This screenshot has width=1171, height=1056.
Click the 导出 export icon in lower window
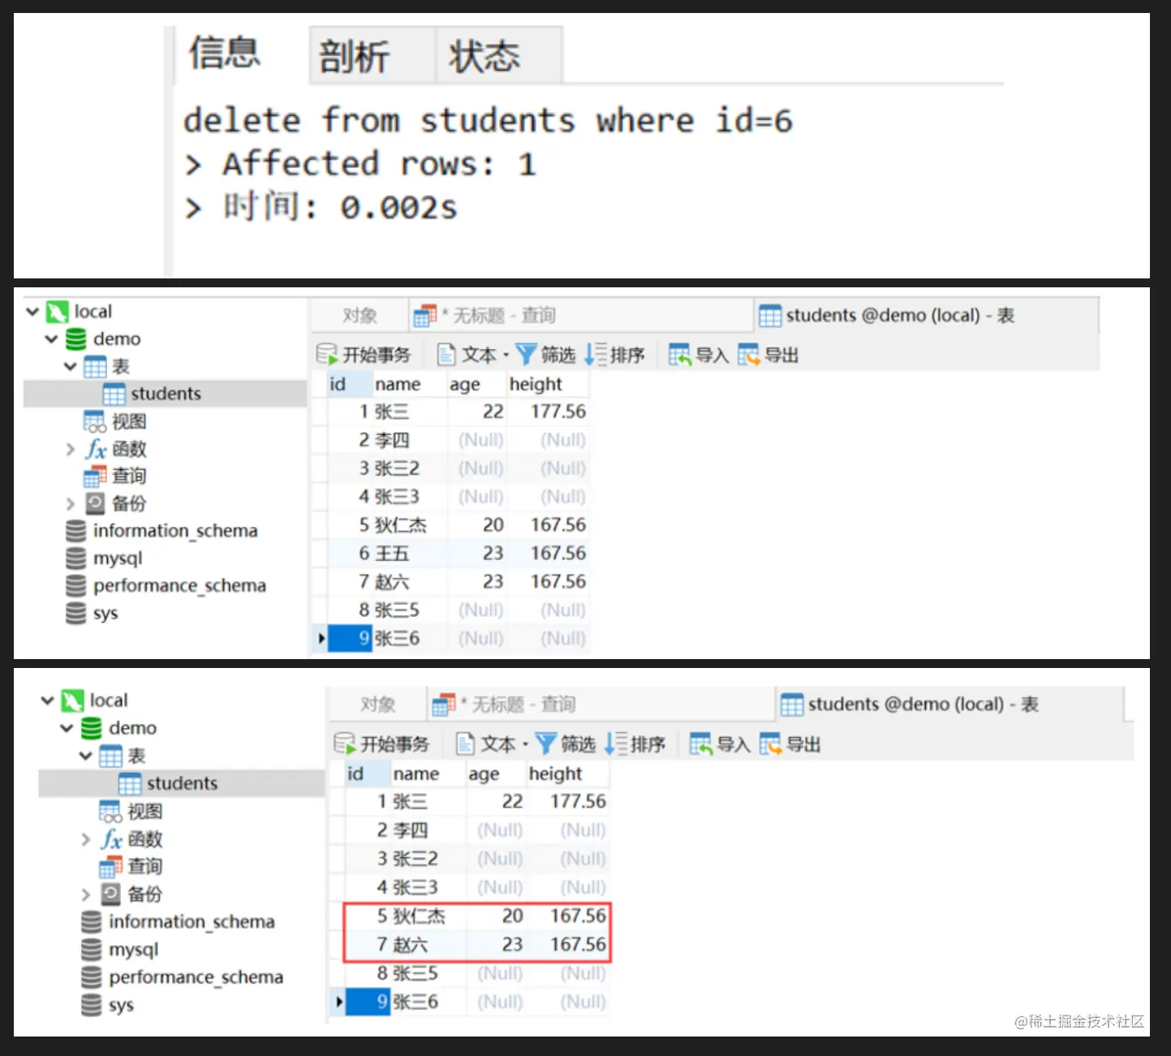click(770, 744)
